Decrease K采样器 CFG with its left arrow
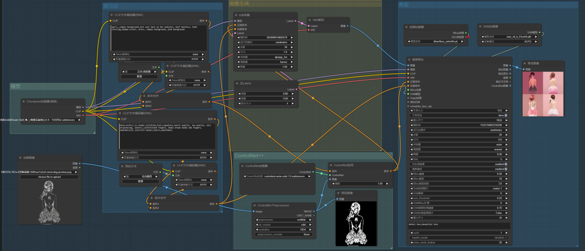This screenshot has height=251, width=585. [239, 52]
